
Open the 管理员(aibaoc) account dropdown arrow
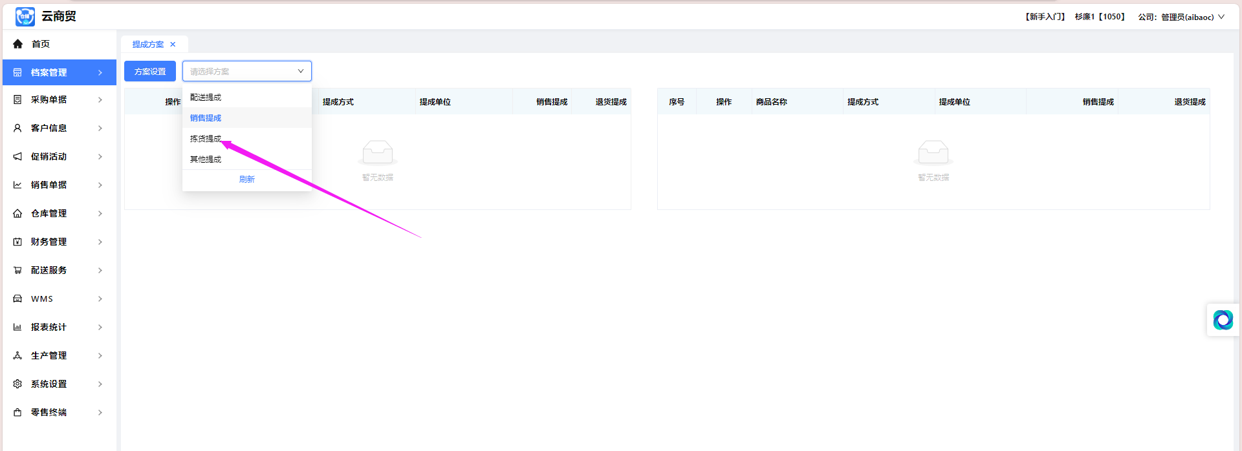coord(1221,17)
